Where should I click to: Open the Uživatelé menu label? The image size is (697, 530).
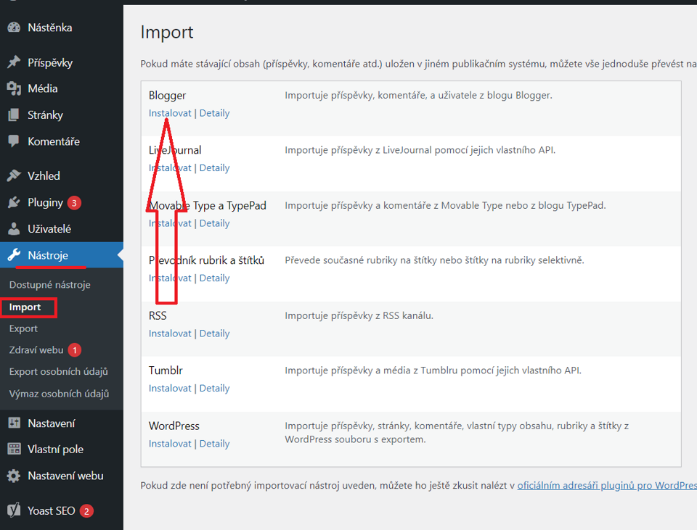point(49,229)
